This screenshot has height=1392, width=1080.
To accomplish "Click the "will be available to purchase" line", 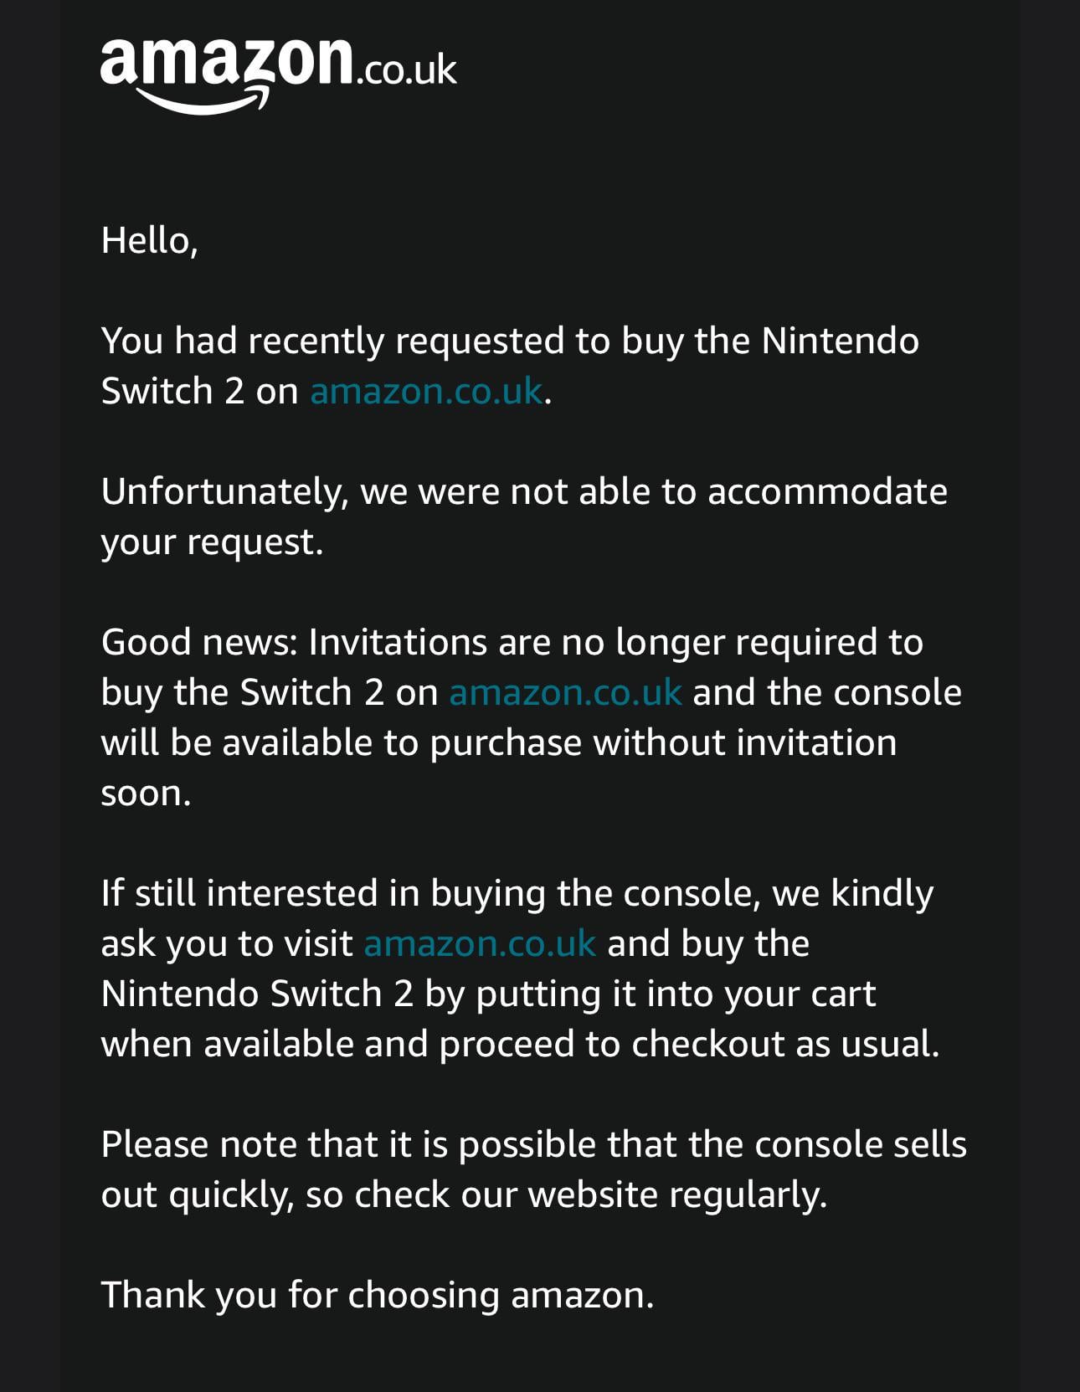I will click(x=498, y=743).
